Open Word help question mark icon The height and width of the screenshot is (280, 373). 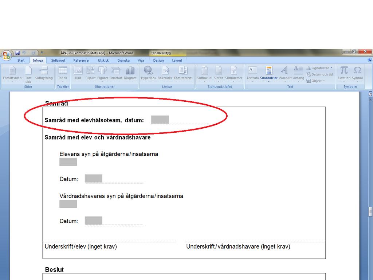point(370,60)
